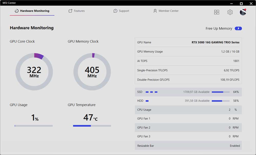Minimize the MSI Center window

231,4
